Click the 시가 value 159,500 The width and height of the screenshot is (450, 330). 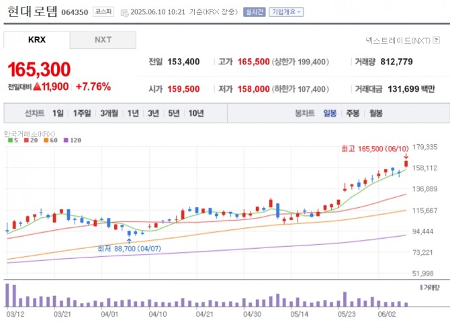click(x=183, y=89)
